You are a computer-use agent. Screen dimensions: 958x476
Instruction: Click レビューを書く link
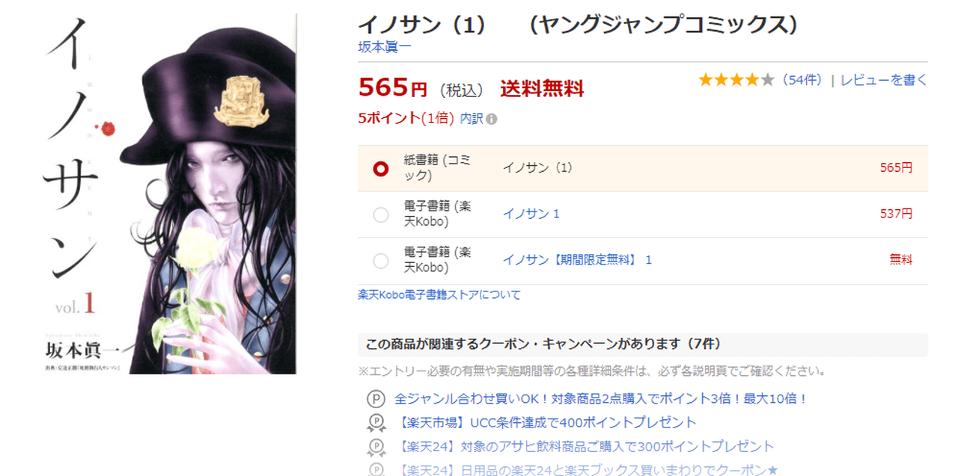(883, 80)
